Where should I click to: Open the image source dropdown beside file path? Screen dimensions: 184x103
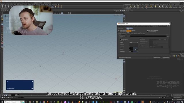point(123,36)
